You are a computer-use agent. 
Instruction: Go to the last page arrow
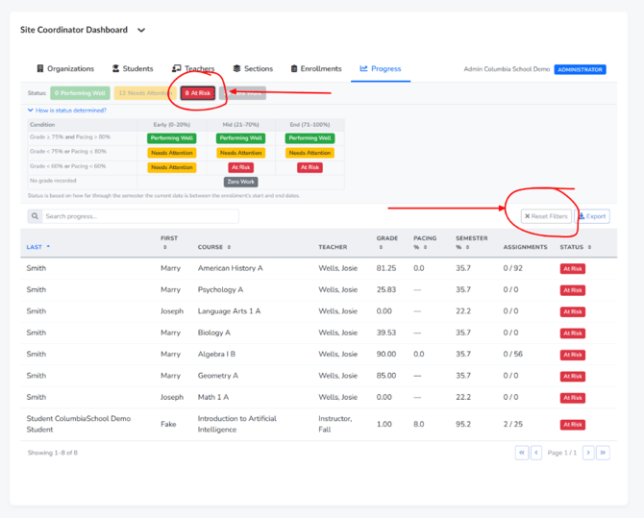pyautogui.click(x=603, y=453)
